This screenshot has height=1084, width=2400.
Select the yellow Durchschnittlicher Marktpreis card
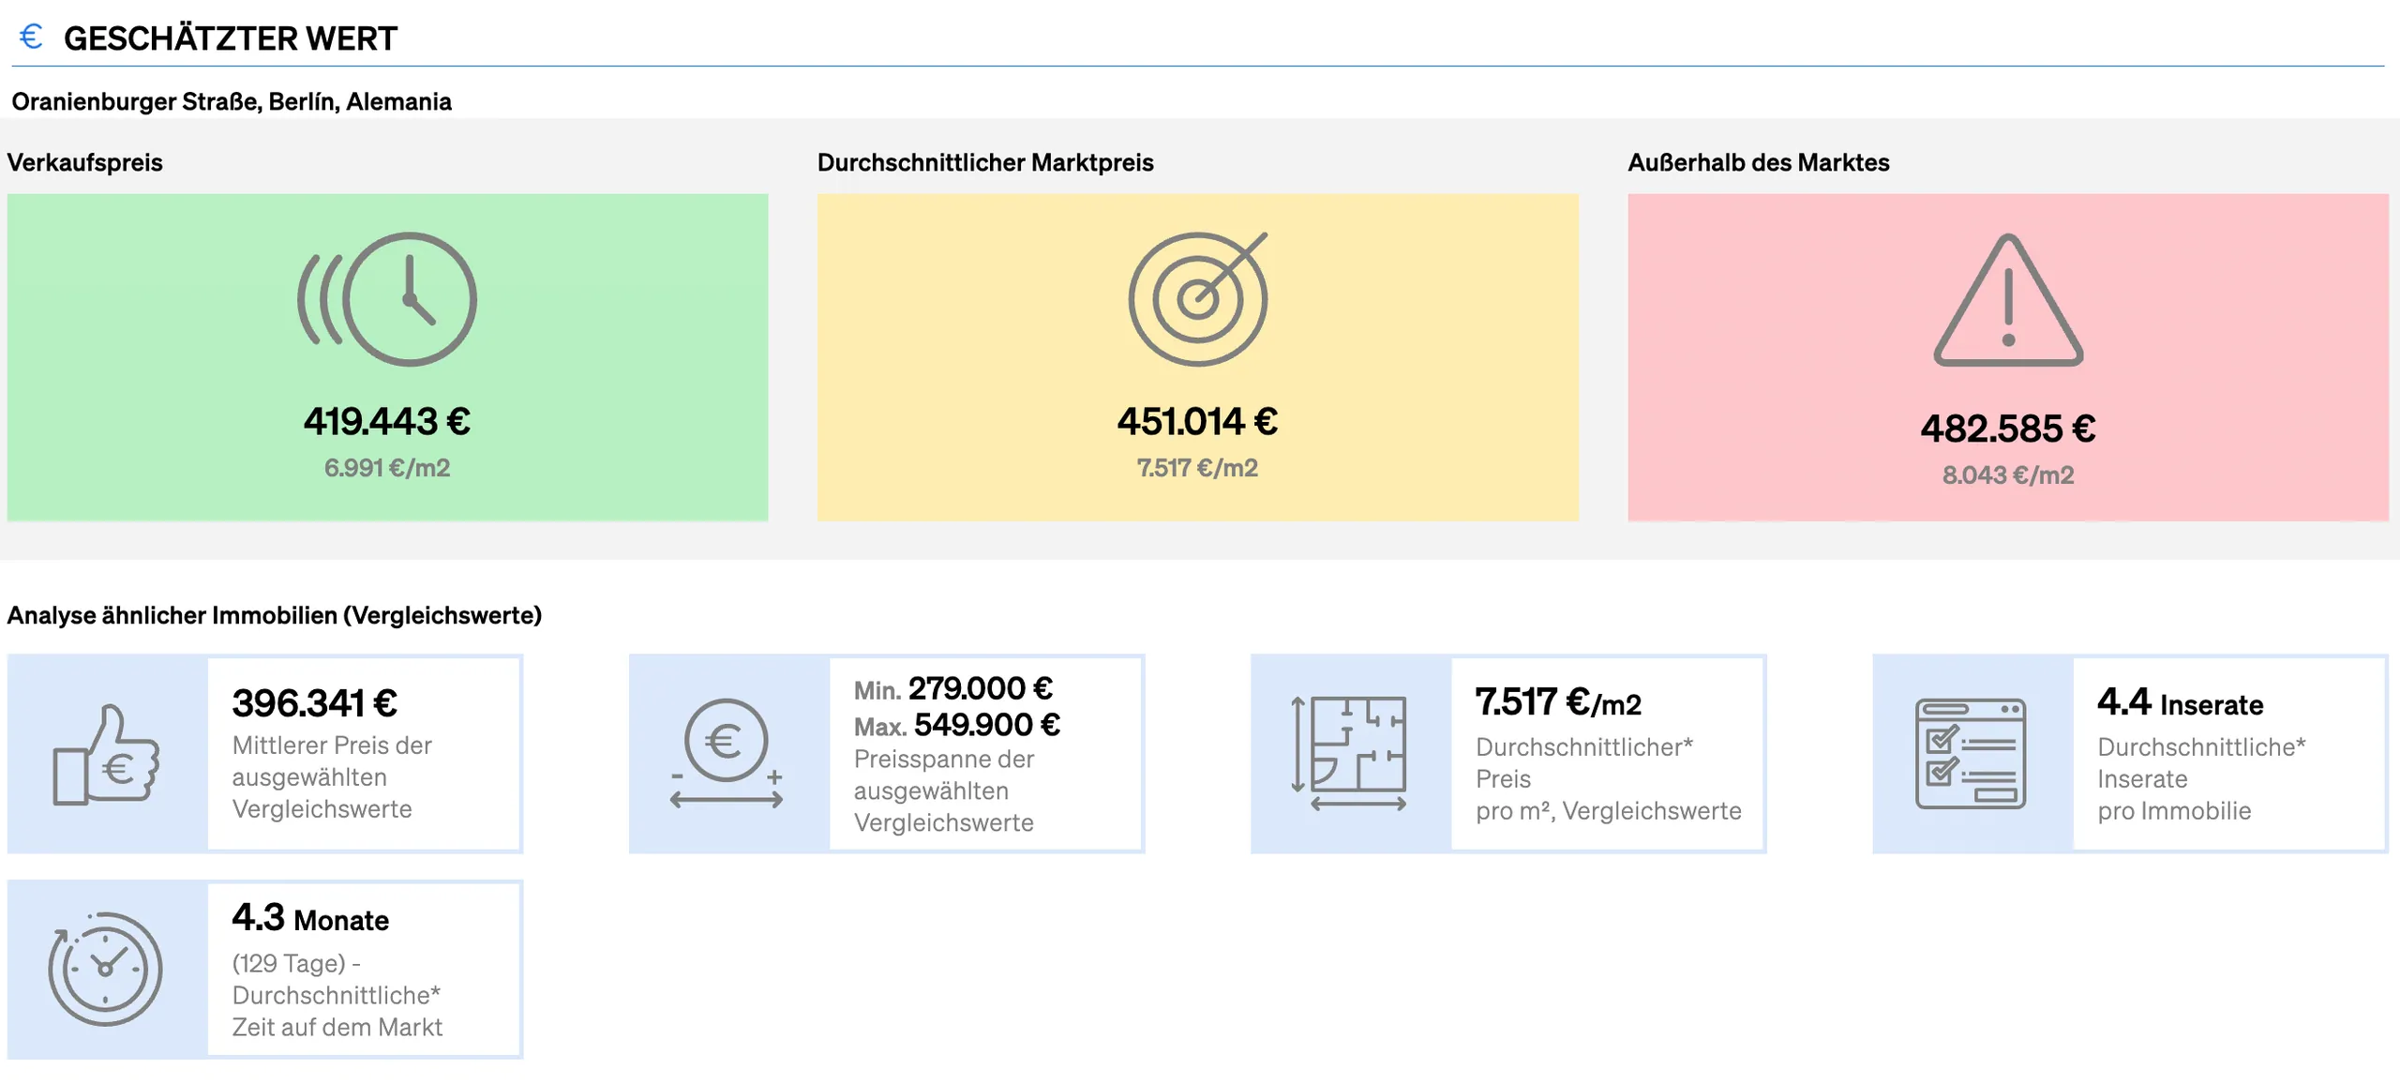(x=1198, y=357)
